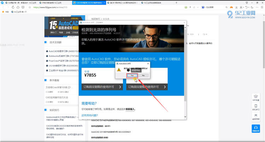Close the Autodesk 许可 activation window
Image resolution: width=265 pixels, height=142 pixels.
pyautogui.click(x=184, y=23)
